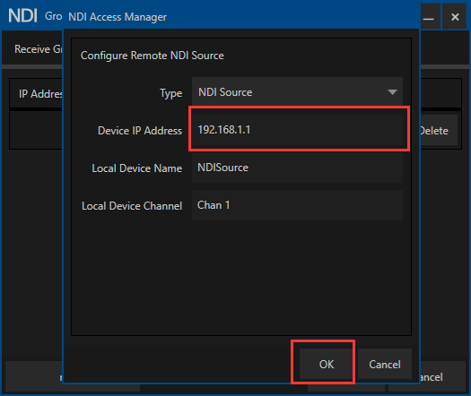Close the NDI Access Manager window

click(x=455, y=17)
